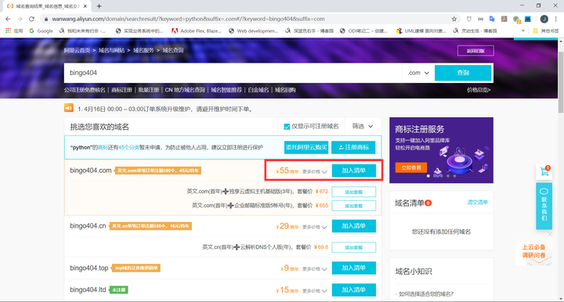Click the bingo404.top domain name text
This screenshot has height=302, width=564.
(89, 268)
